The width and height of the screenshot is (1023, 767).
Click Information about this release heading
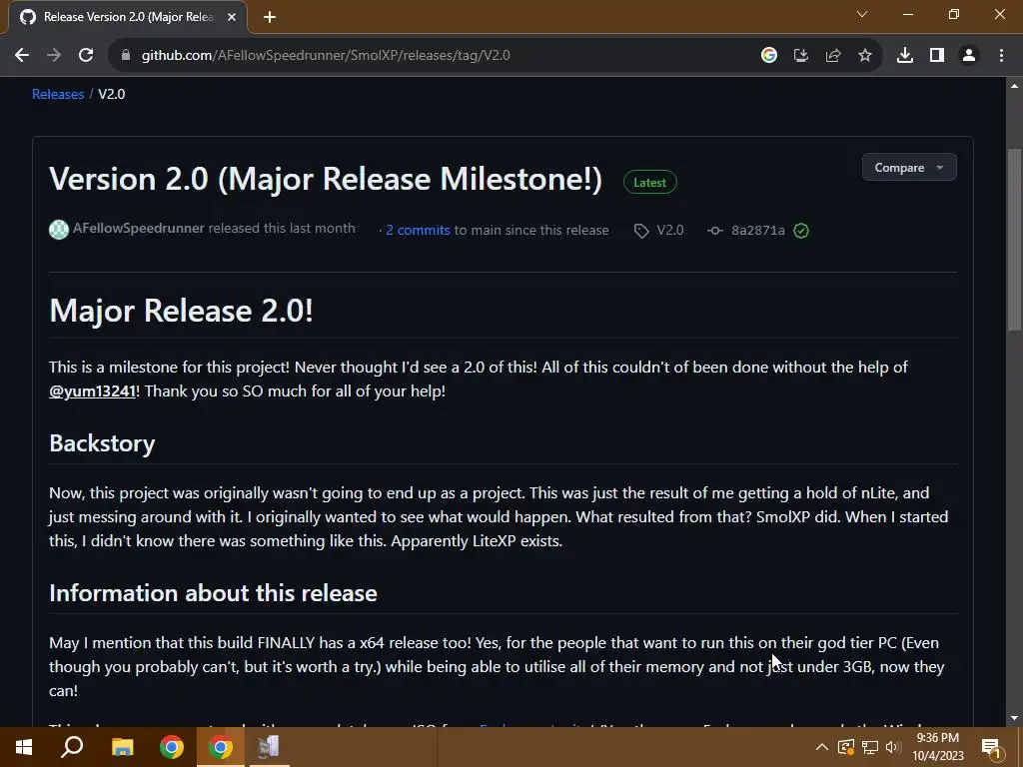[x=214, y=593]
